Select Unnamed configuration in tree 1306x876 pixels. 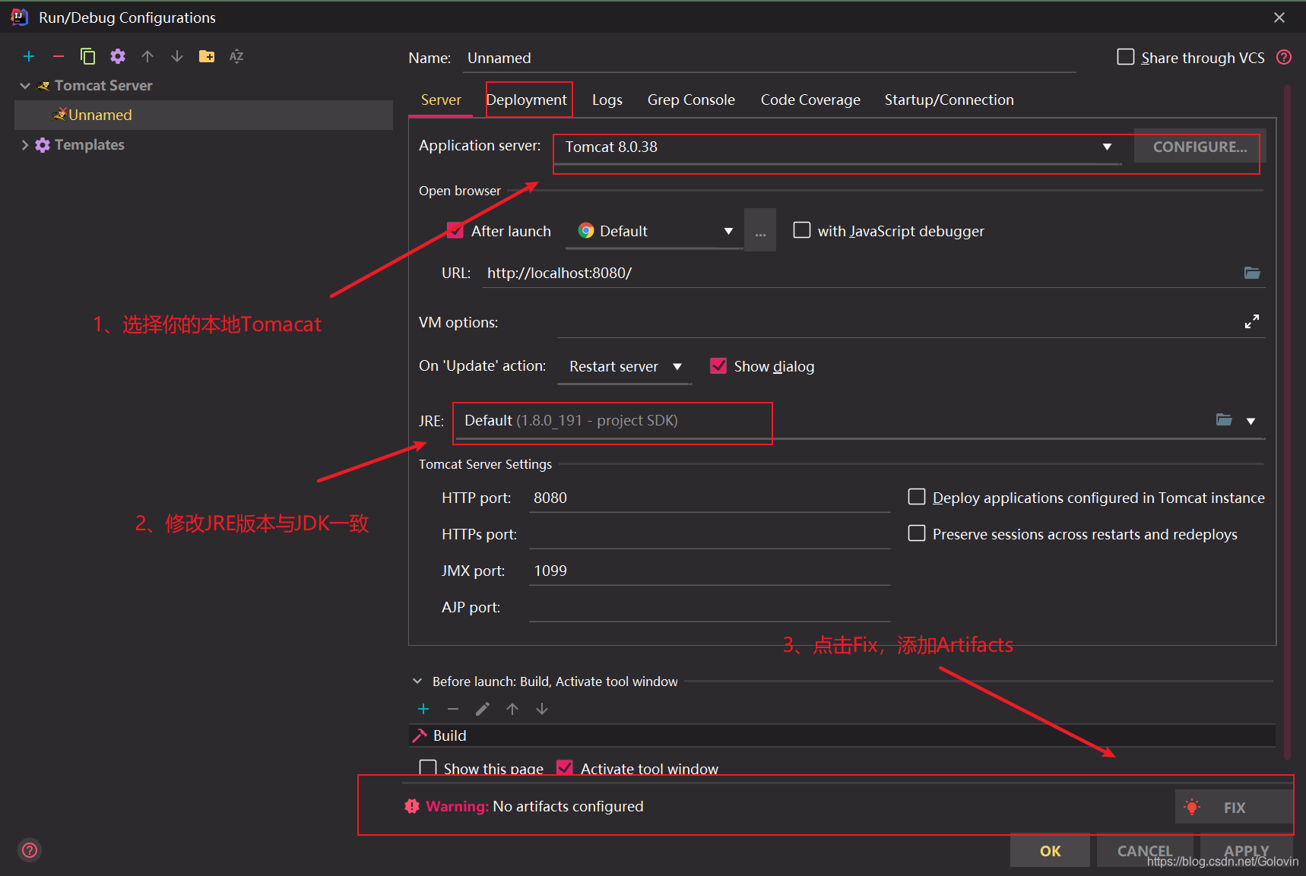click(204, 115)
